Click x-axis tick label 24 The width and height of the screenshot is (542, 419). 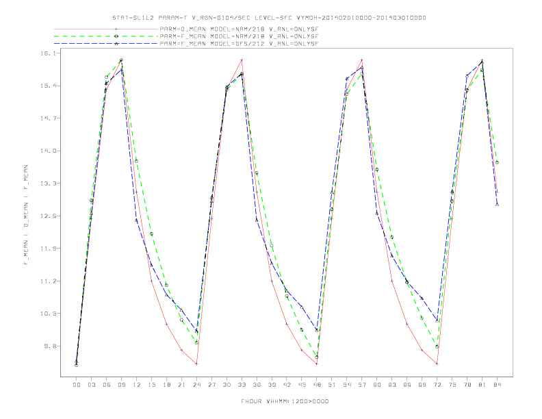tap(196, 385)
